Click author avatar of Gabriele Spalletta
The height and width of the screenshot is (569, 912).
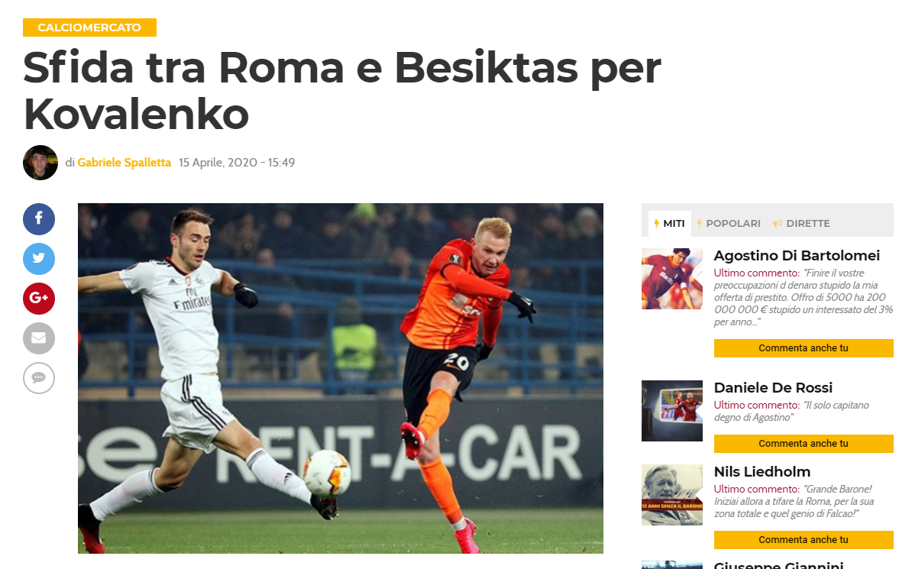tap(40, 163)
